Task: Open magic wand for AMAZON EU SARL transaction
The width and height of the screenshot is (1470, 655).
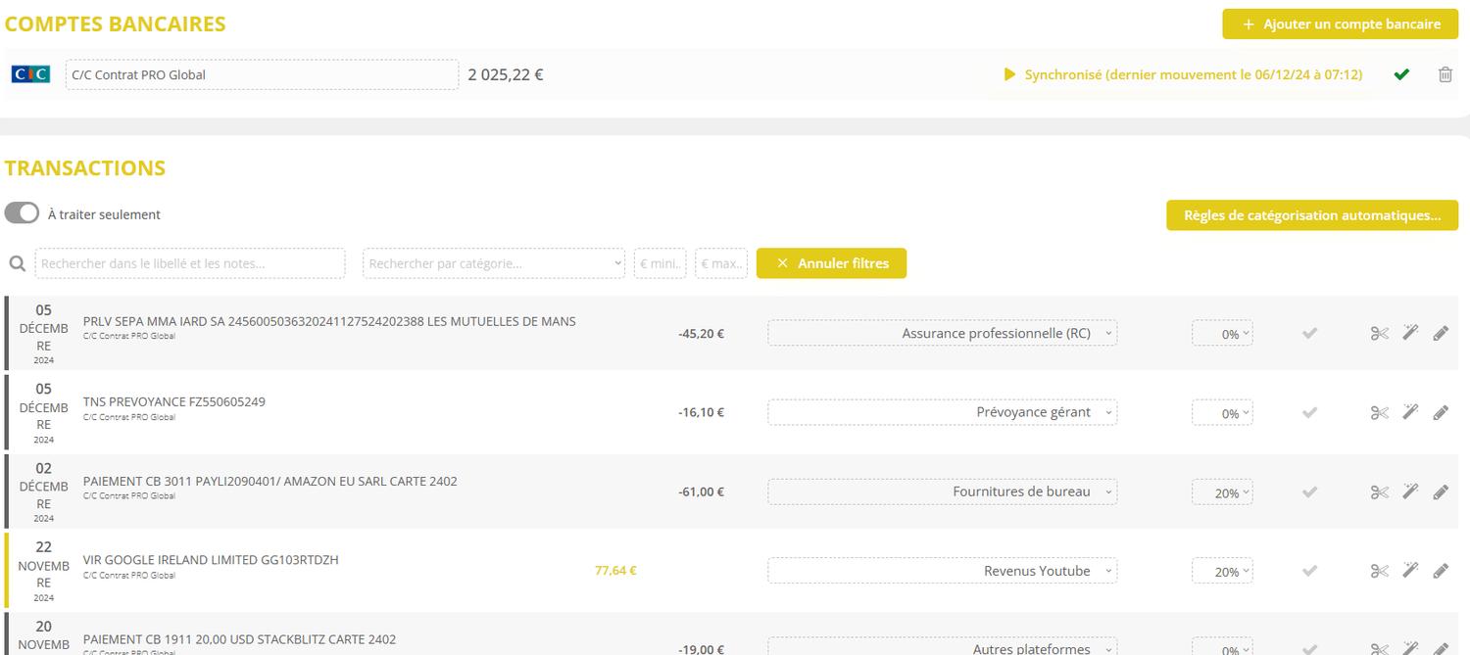Action: coord(1410,491)
